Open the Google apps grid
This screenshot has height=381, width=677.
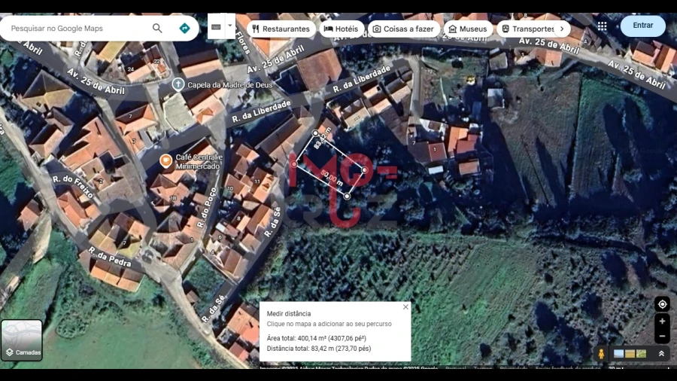click(x=602, y=26)
